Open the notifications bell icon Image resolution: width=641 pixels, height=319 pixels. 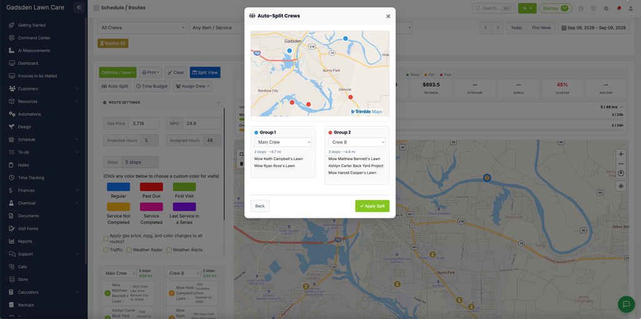[x=618, y=8]
